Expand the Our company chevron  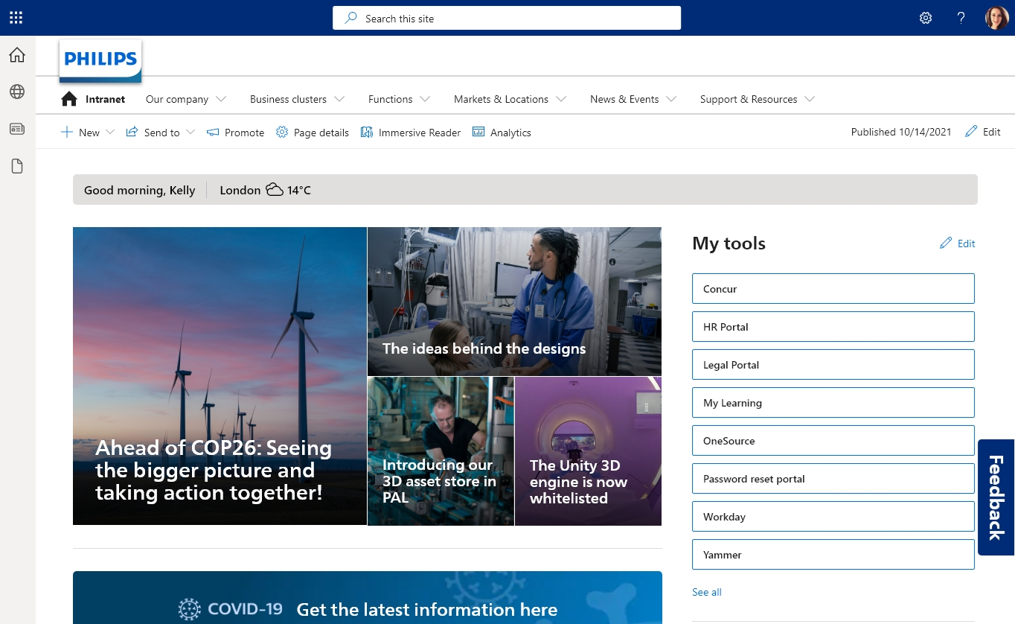[x=221, y=99]
